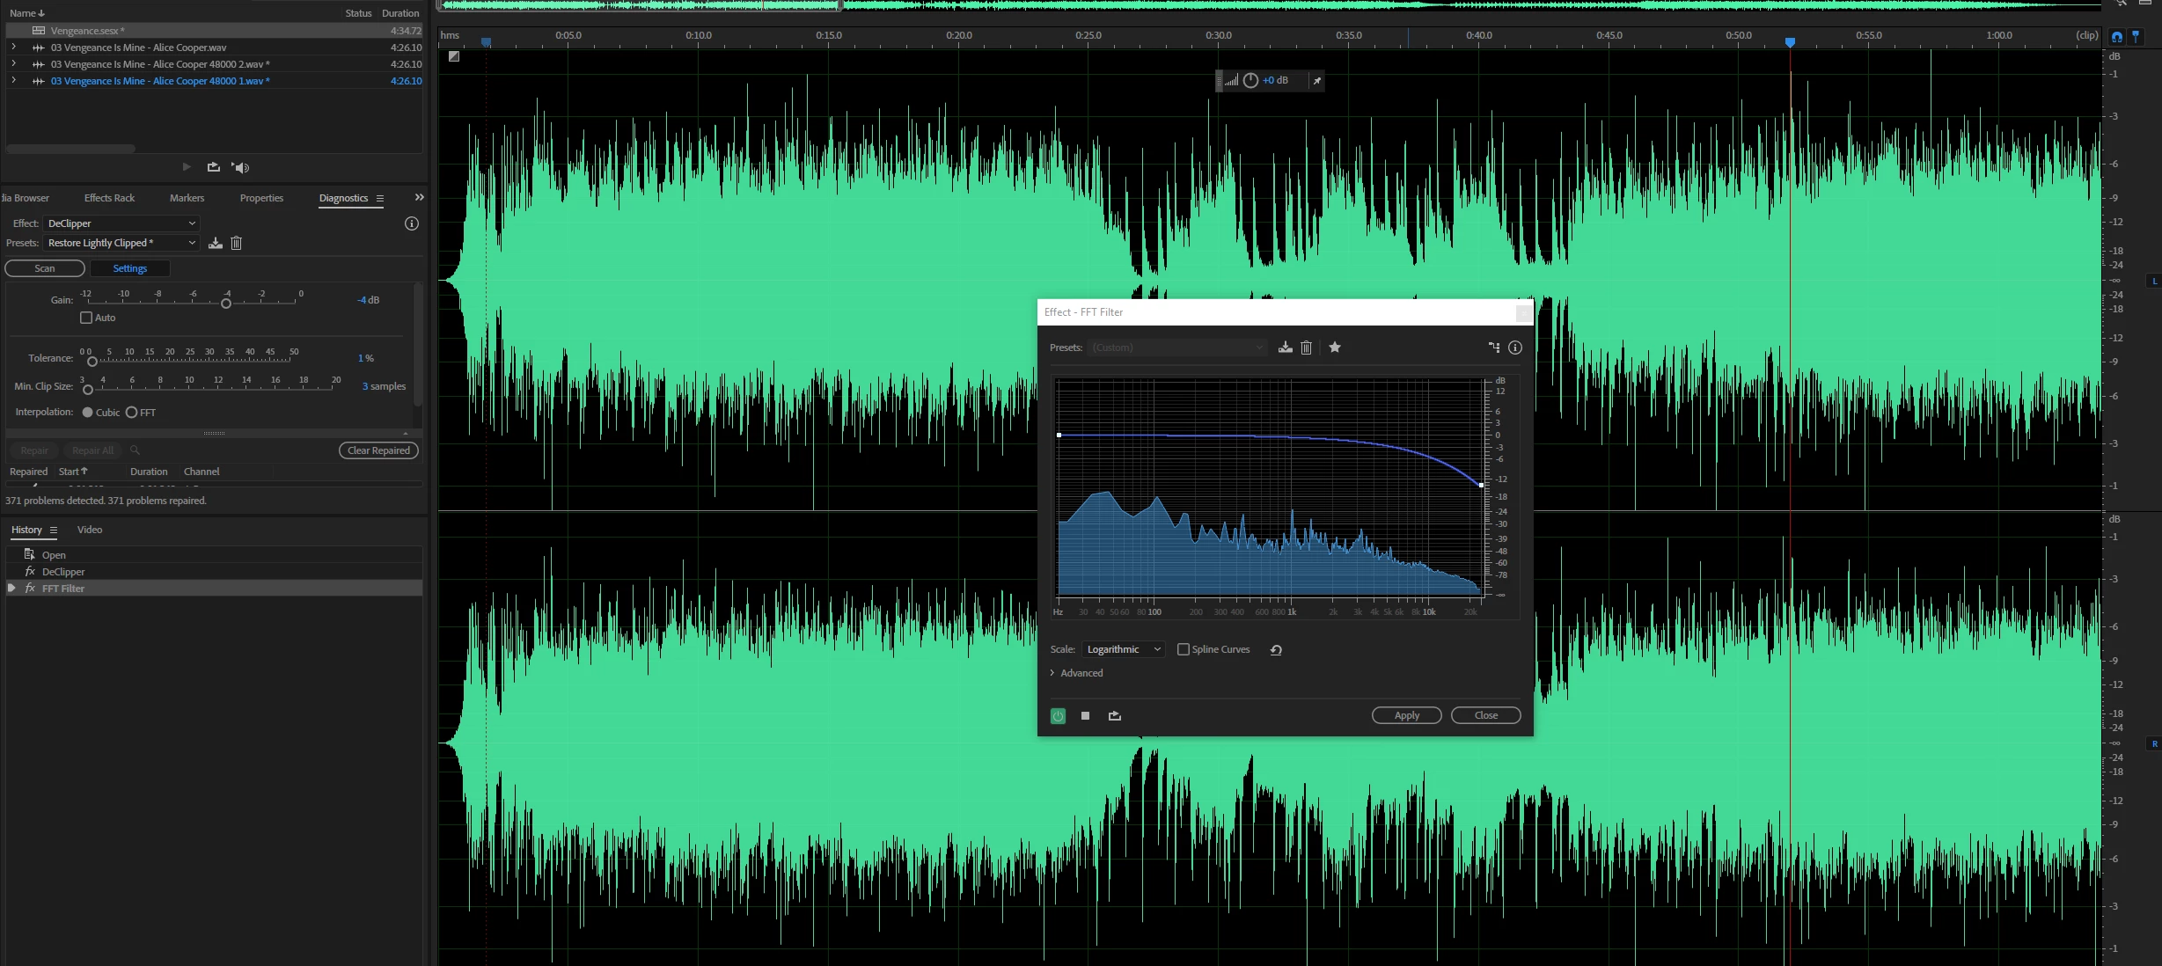Open channel map editor icon in FFT Filter
The height and width of the screenshot is (966, 2162).
click(1493, 348)
